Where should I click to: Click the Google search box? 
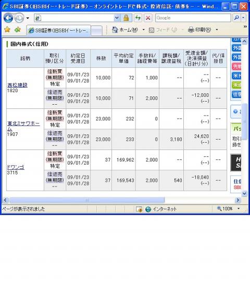pos(193,18)
